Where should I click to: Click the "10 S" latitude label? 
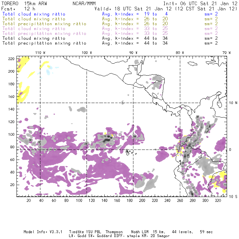pos(233,196)
